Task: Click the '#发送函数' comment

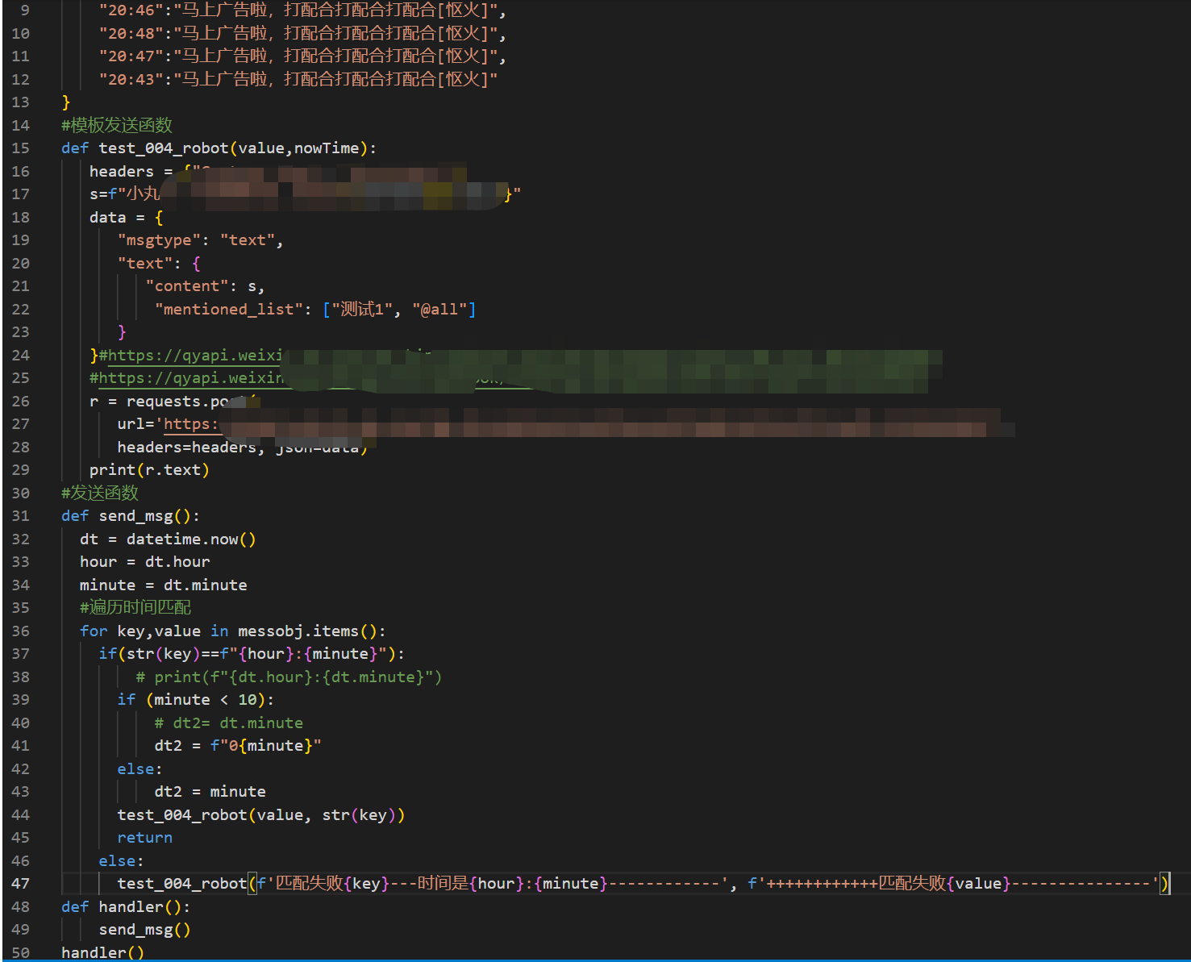Action: click(100, 493)
